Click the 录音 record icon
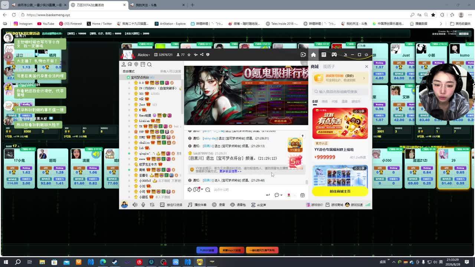 218,205
